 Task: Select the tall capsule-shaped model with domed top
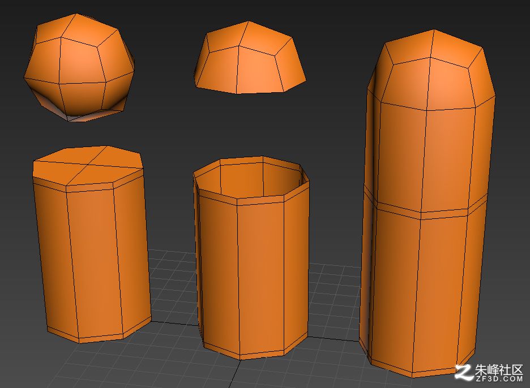[428, 203]
